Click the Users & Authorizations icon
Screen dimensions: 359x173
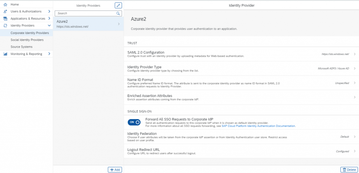point(5,12)
